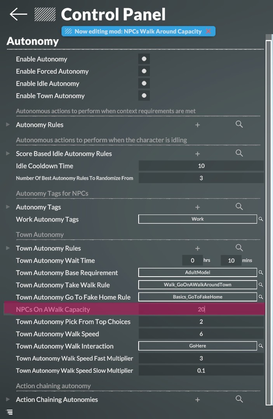Edit the Idle Cooldown Time value
273x419 pixels.
click(x=201, y=166)
